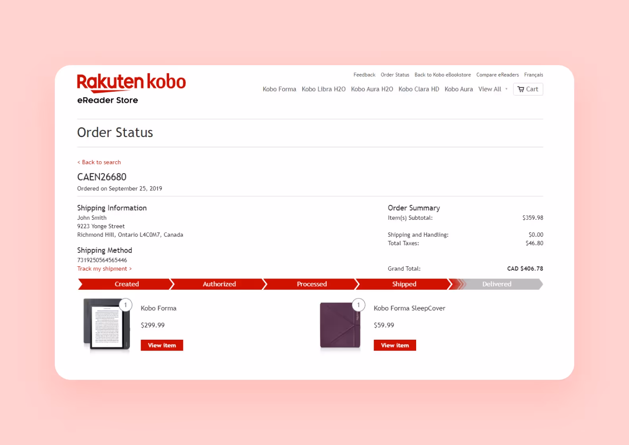Click the Kobo Forma SleepCover product name
Image resolution: width=629 pixels, height=445 pixels.
409,308
